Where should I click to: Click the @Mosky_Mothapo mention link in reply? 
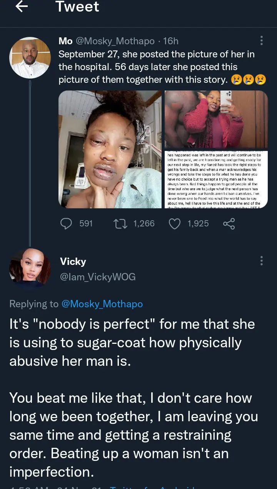[102, 304]
